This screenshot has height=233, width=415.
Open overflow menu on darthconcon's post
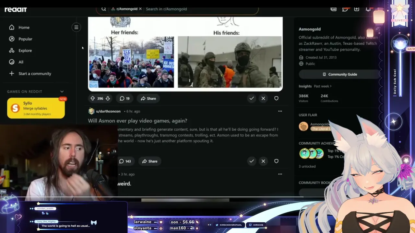(x=280, y=111)
